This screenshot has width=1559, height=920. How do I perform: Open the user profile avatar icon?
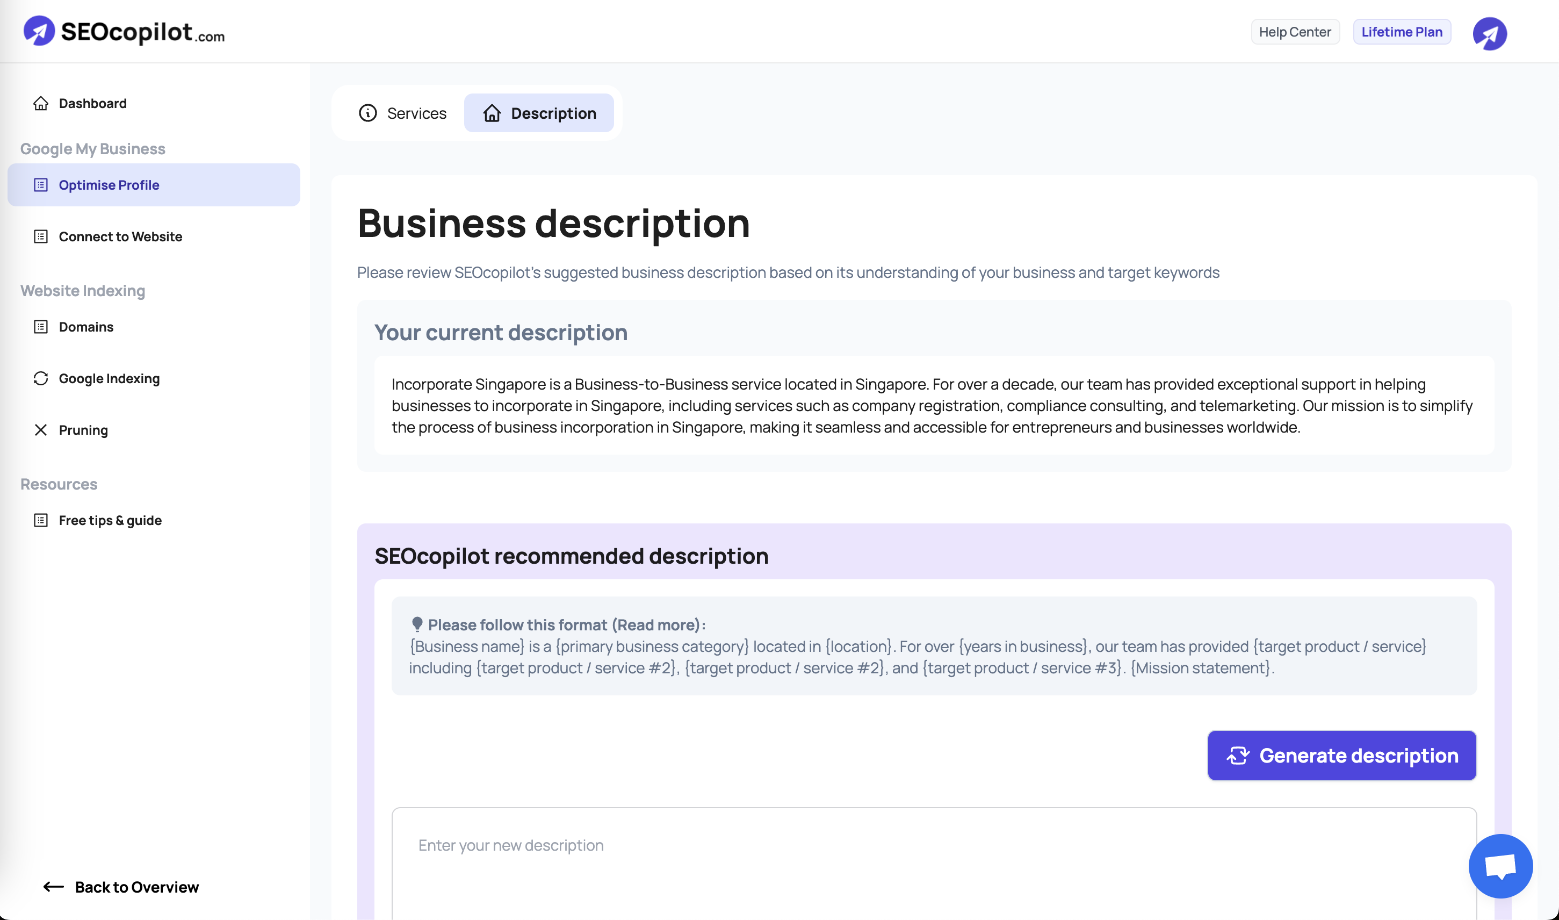(1489, 33)
